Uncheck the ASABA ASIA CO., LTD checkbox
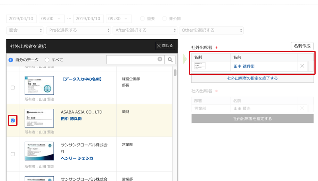 pos(13,120)
